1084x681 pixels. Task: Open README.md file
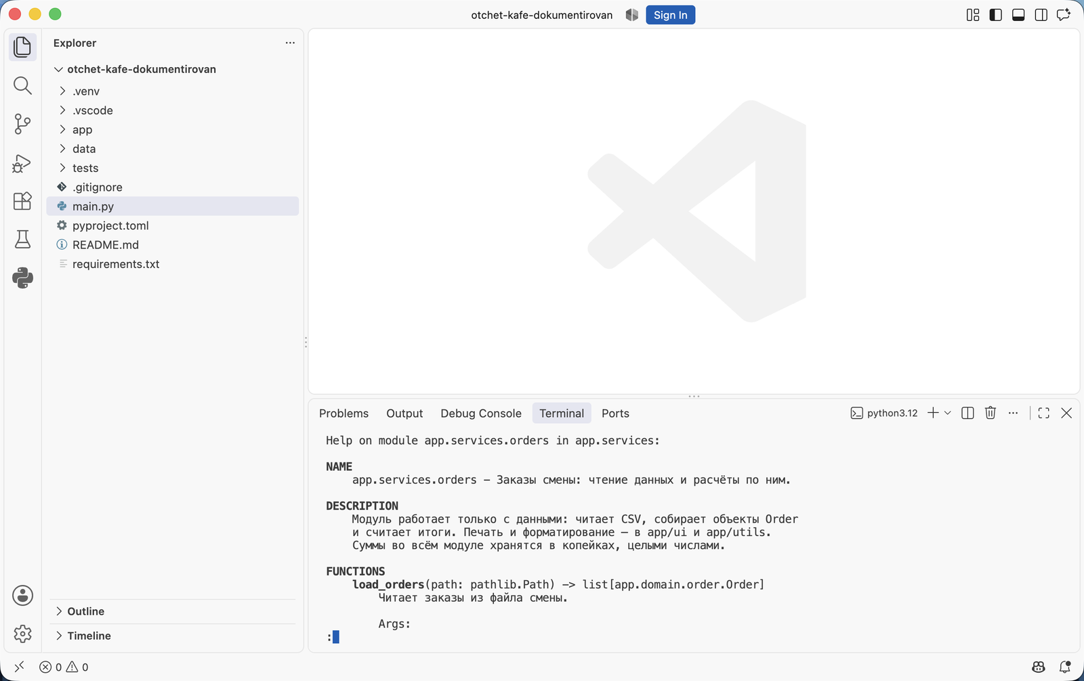click(x=173, y=245)
